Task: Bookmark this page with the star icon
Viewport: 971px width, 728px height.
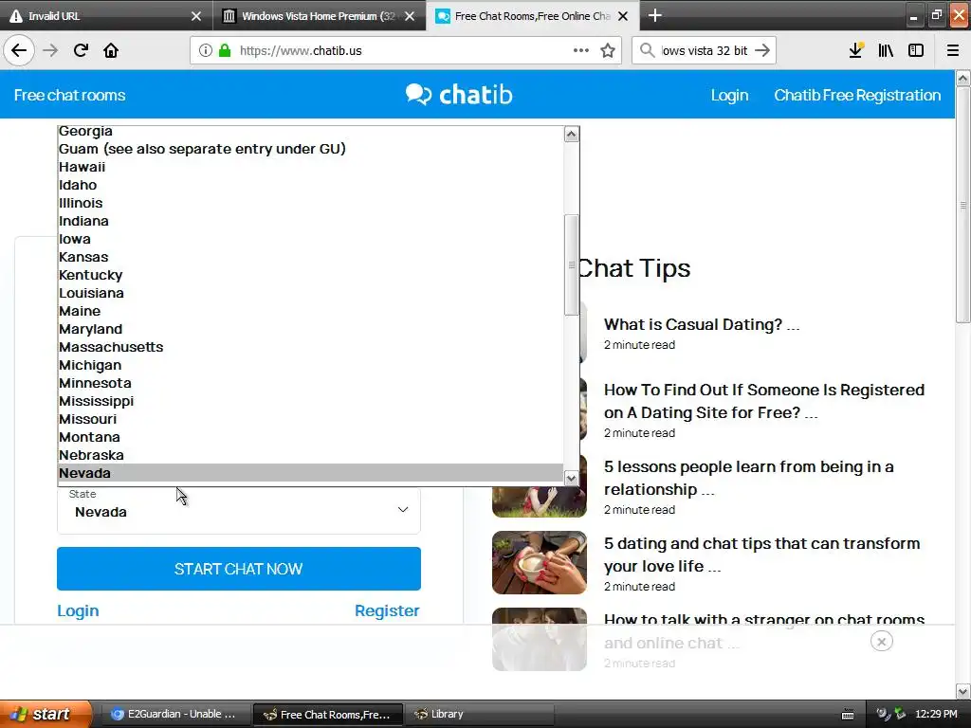Action: (608, 50)
